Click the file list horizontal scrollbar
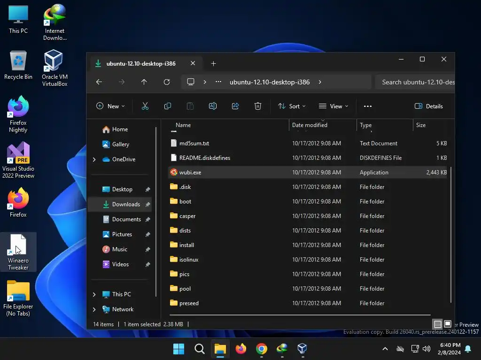The height and width of the screenshot is (360, 481). (300, 315)
